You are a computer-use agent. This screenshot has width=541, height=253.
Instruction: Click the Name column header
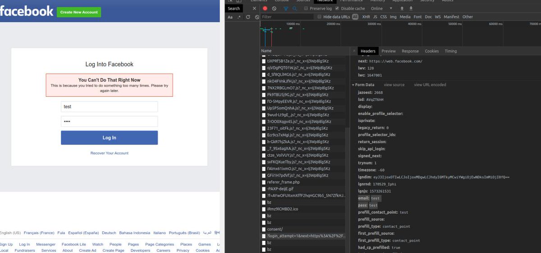click(x=266, y=51)
